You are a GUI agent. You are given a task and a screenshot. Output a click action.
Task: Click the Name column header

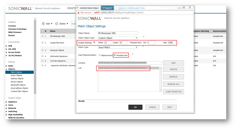pos(53,31)
